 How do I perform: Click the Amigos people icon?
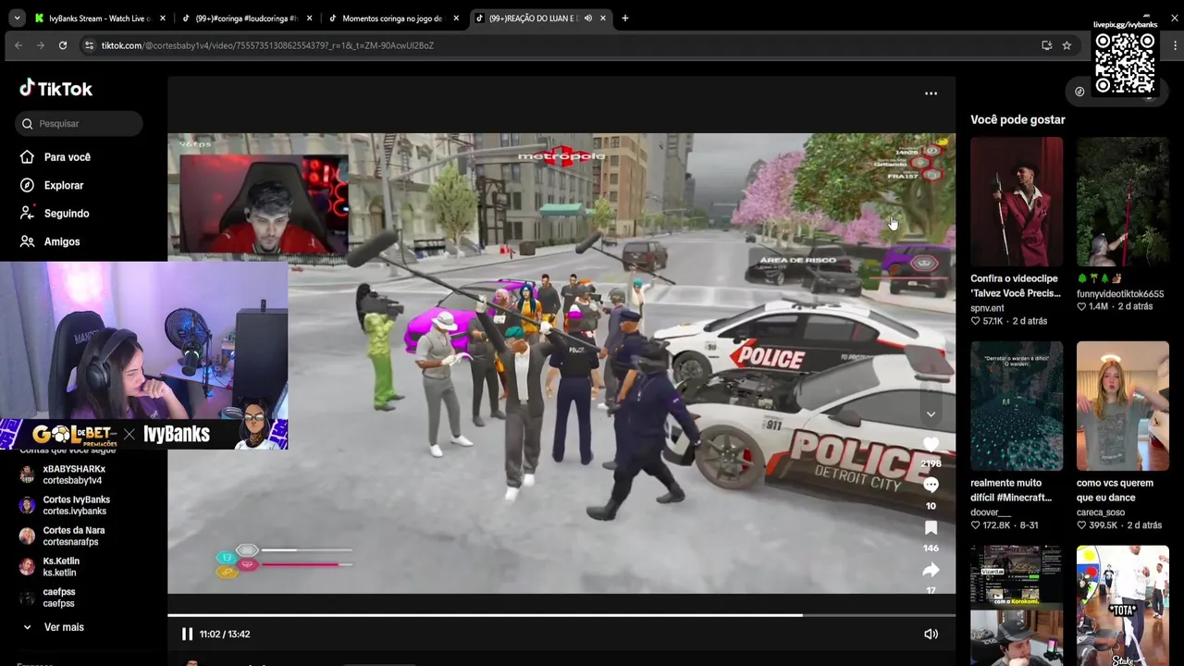27,241
